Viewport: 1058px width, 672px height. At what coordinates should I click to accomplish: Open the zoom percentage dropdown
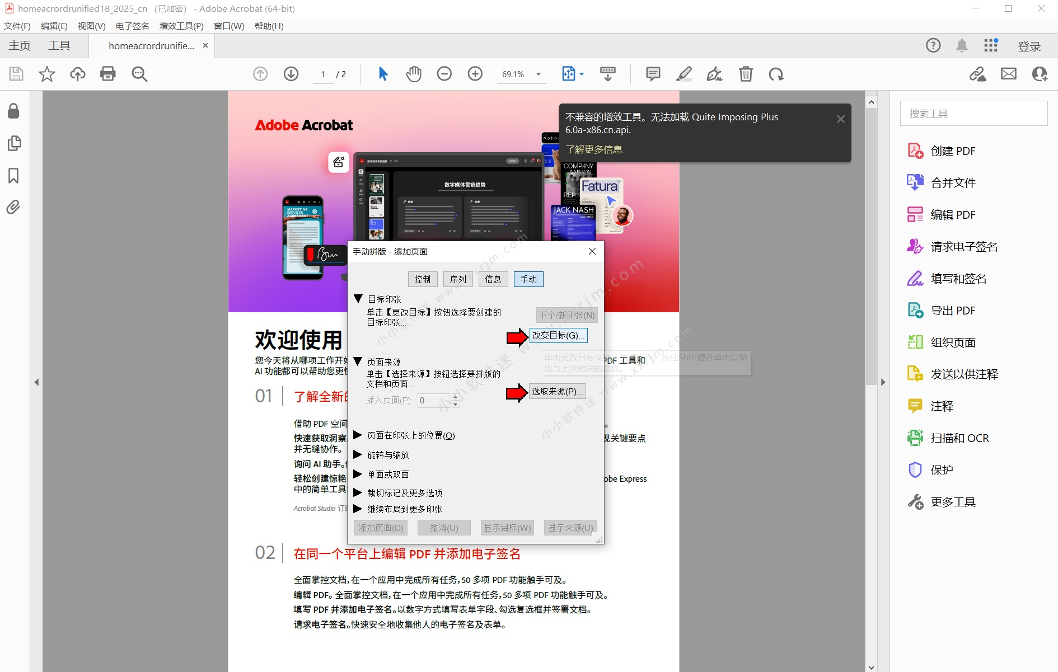[x=539, y=74]
